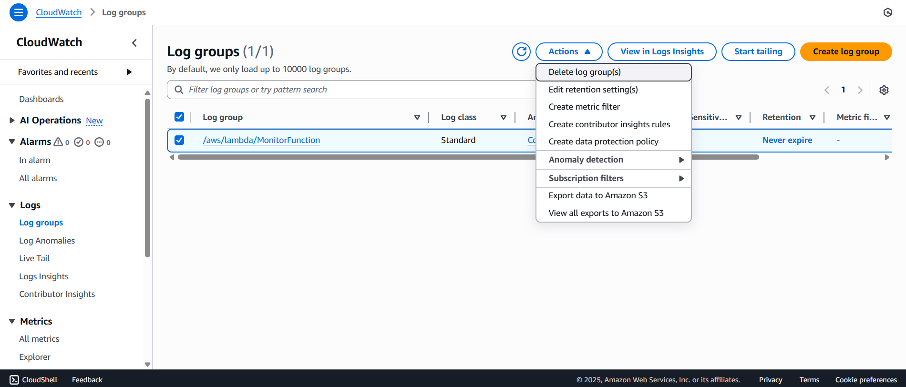Image resolution: width=906 pixels, height=387 pixels.
Task: Click the refresh log groups icon
Action: [x=521, y=51]
